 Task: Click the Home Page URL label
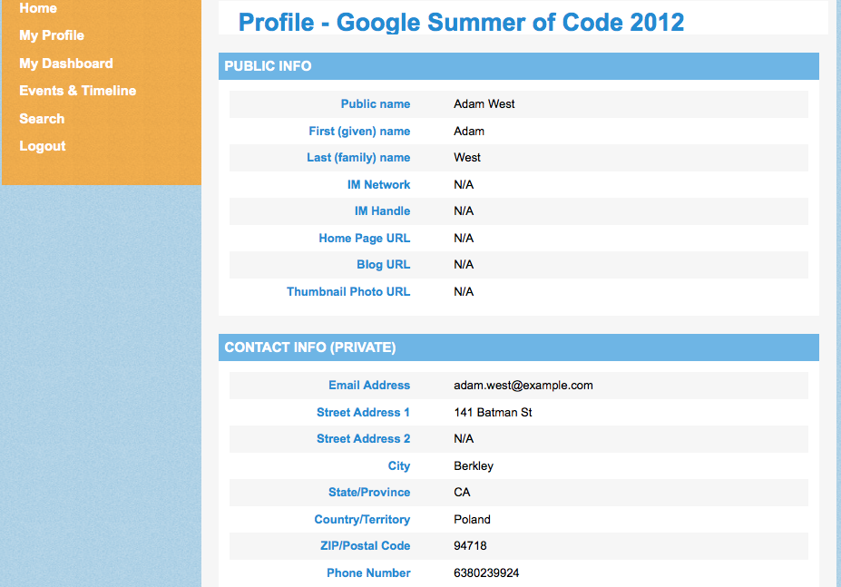click(364, 239)
